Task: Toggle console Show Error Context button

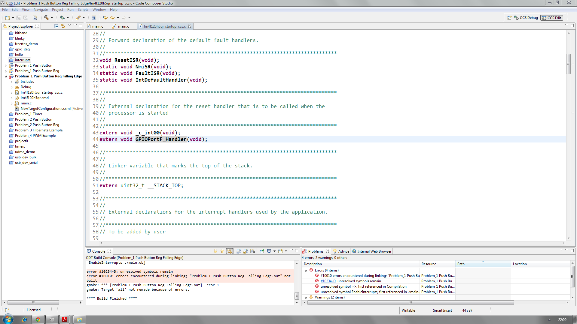Action: (x=230, y=251)
